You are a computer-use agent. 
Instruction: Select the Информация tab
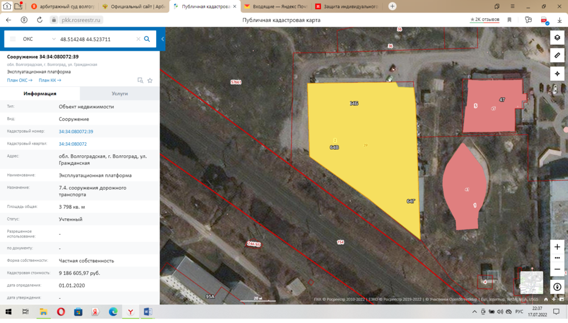(x=40, y=93)
